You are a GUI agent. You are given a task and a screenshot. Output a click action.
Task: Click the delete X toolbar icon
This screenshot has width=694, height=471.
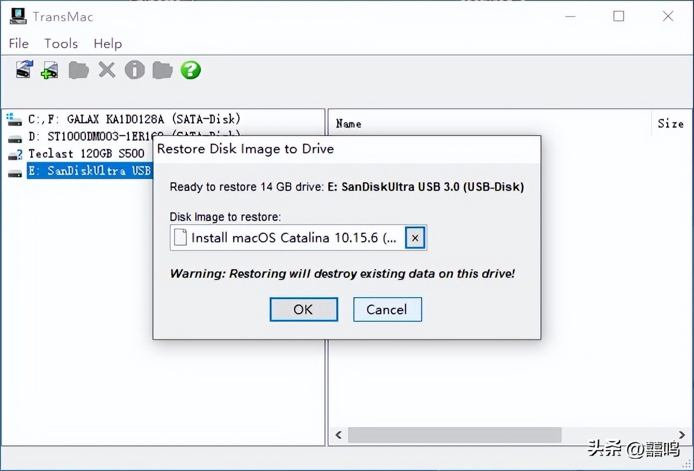106,70
